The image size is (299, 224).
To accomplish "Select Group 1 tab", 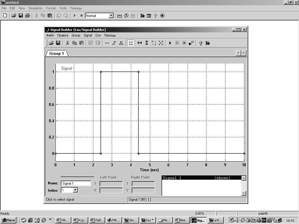I will pyautogui.click(x=57, y=53).
